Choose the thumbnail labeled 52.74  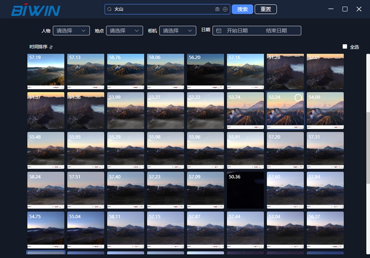pos(245,110)
